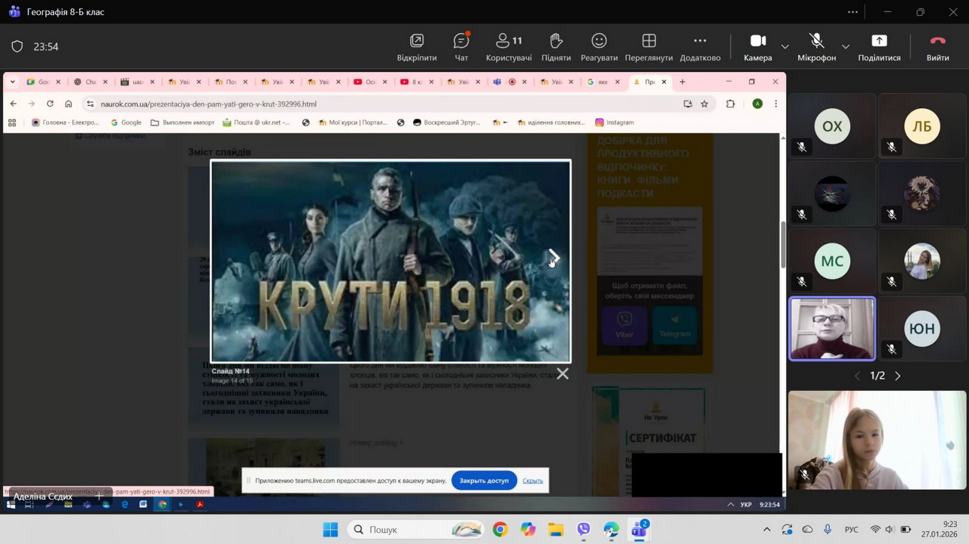This screenshot has width=969, height=544.
Task: Click the Скрыть link
Action: coord(532,481)
